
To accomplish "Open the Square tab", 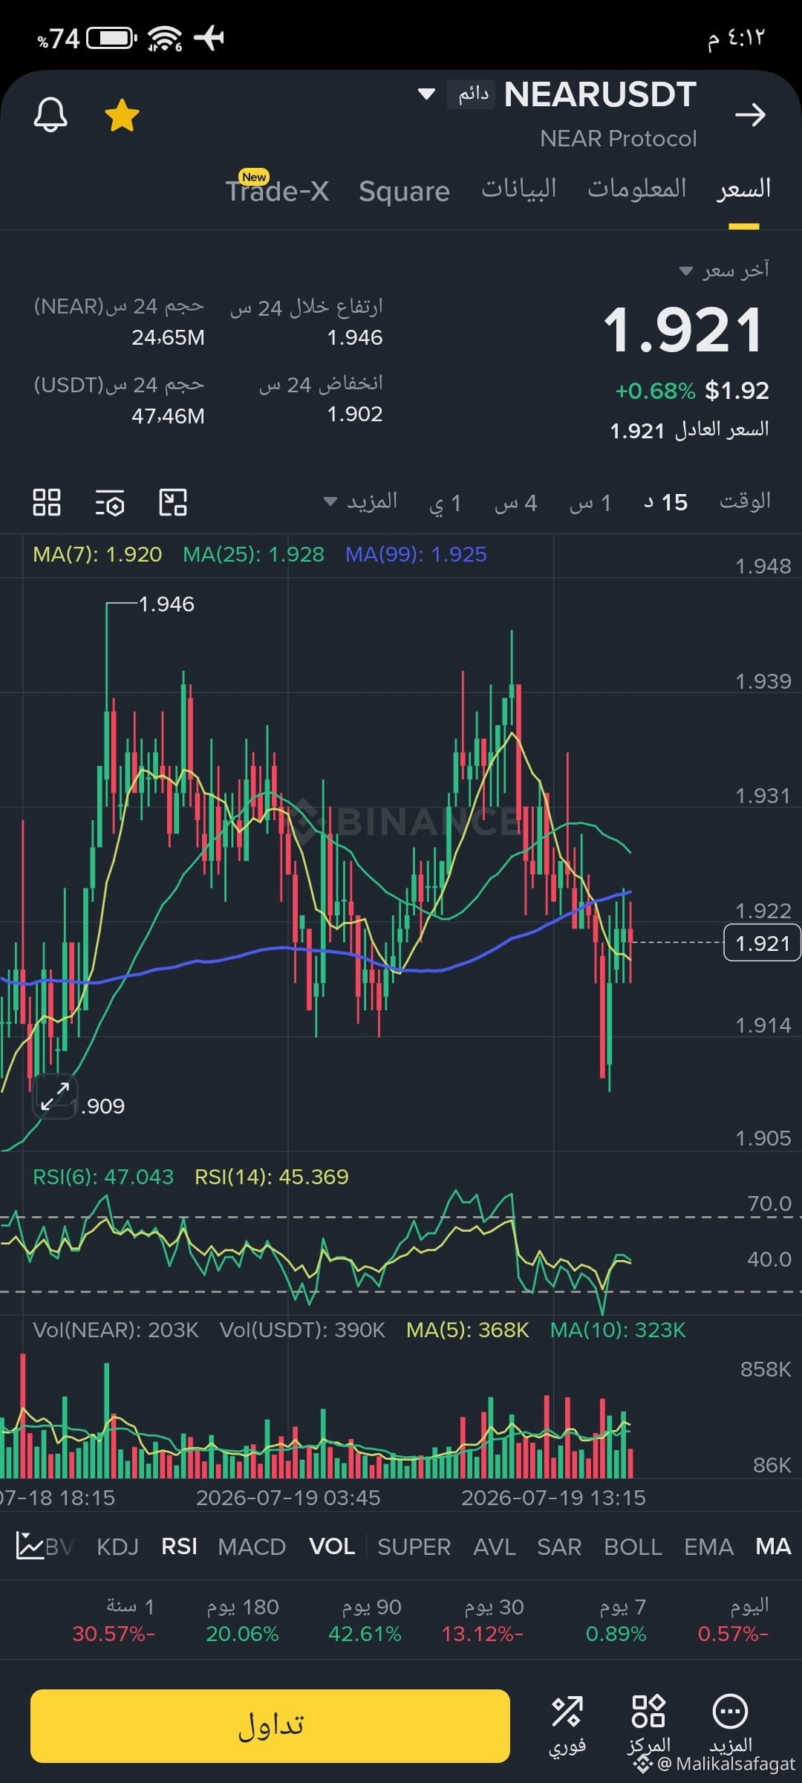I will (x=405, y=192).
